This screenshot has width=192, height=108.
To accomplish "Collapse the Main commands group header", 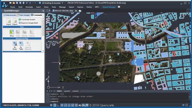I will [x=22, y=27].
